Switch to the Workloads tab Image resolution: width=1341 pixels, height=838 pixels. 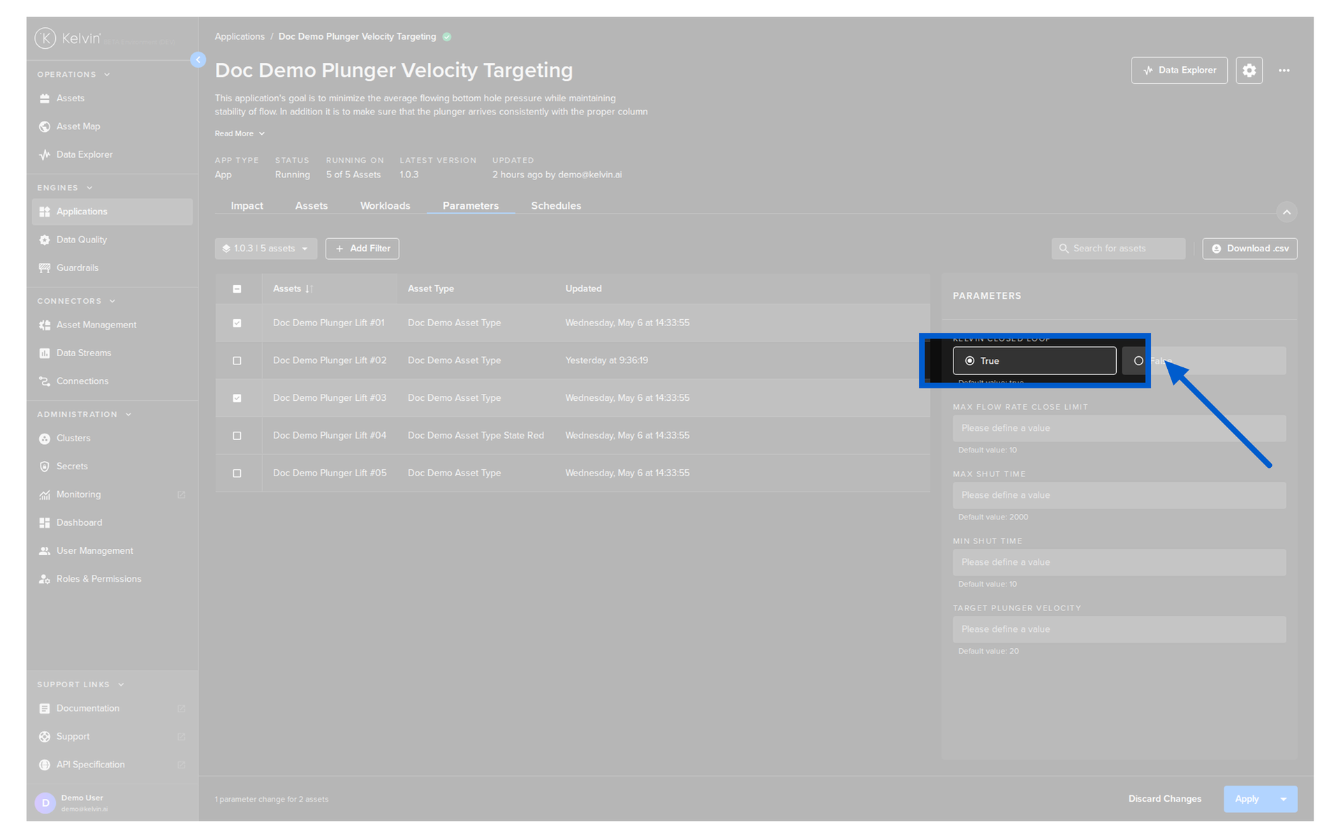pos(385,205)
